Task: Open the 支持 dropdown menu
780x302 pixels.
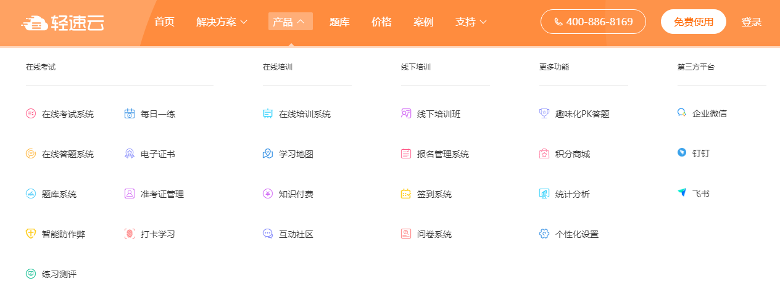Action: [471, 22]
